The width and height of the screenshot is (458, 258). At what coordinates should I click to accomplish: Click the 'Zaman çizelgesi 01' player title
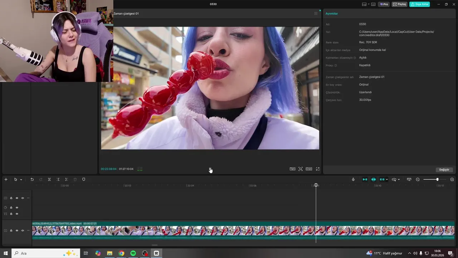[x=126, y=14]
